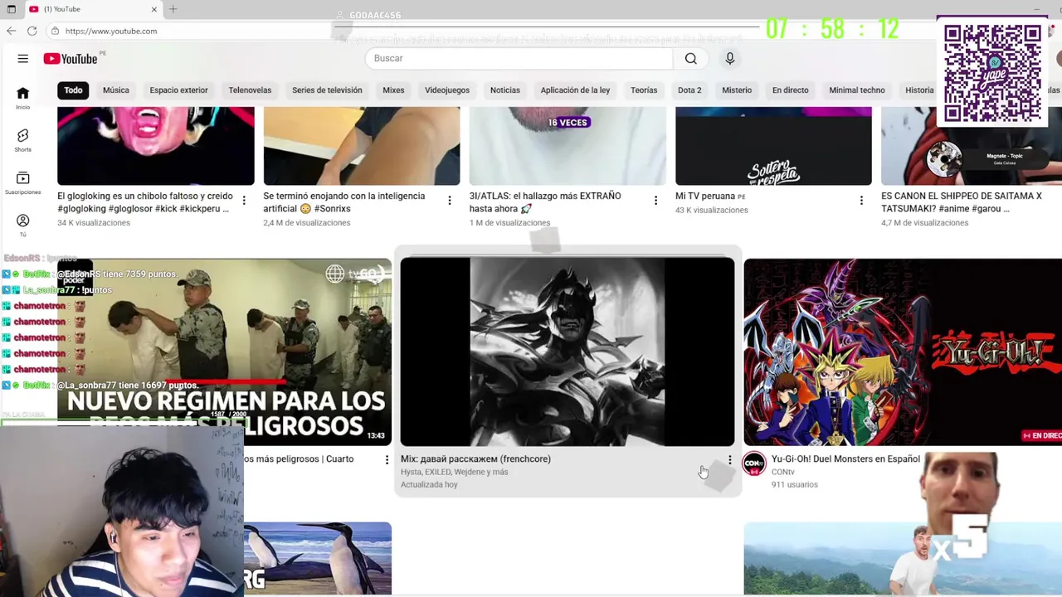Open a new browser tab
Screen dimensions: 1062x597
pos(173,9)
